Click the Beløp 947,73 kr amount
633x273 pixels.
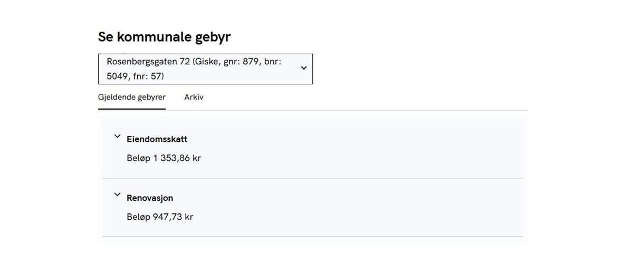coord(160,217)
